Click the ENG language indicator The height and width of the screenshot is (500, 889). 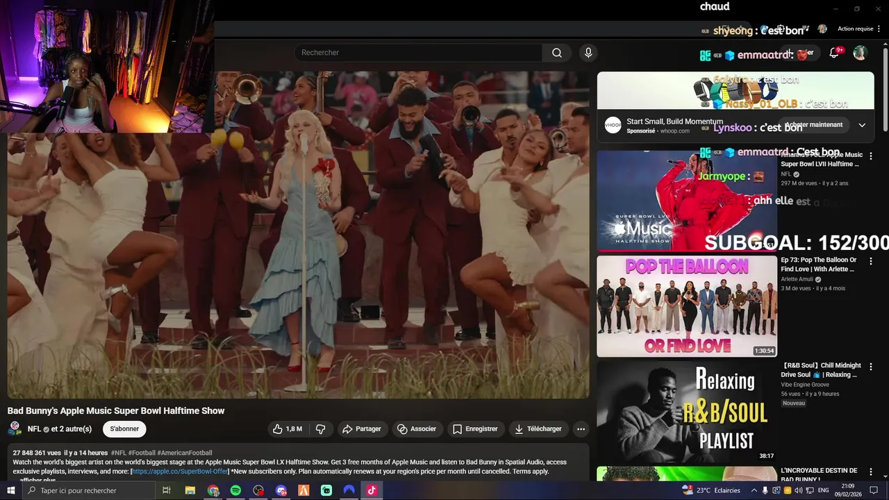823,490
